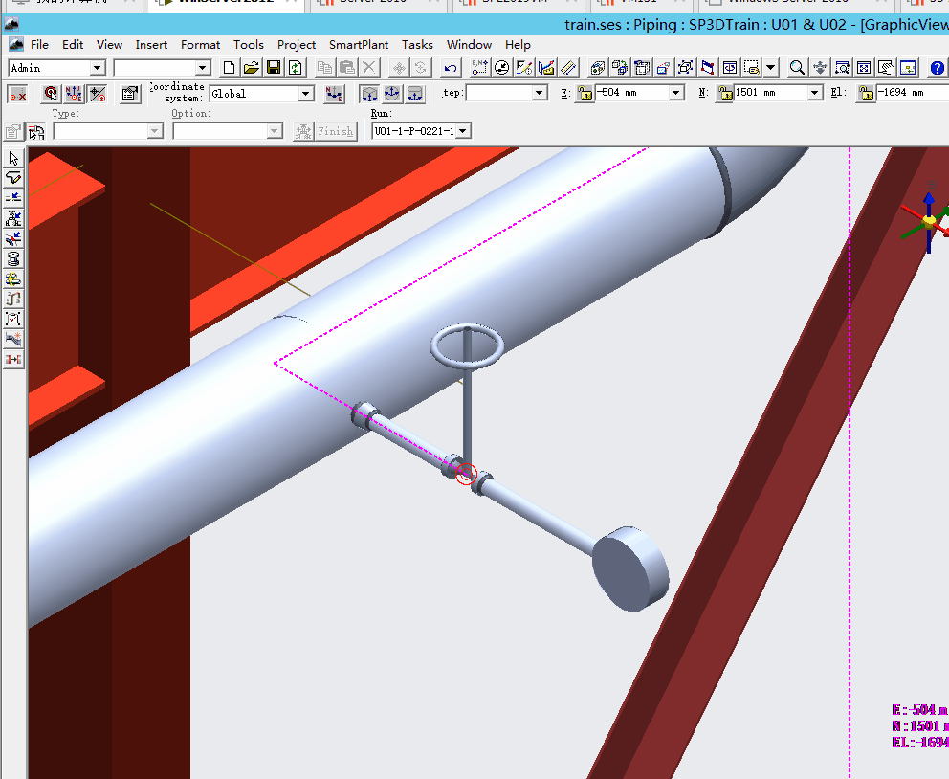Viewport: 949px width, 779px height.
Task: Open the empty filter dropdown beside Admin
Action: [203, 68]
